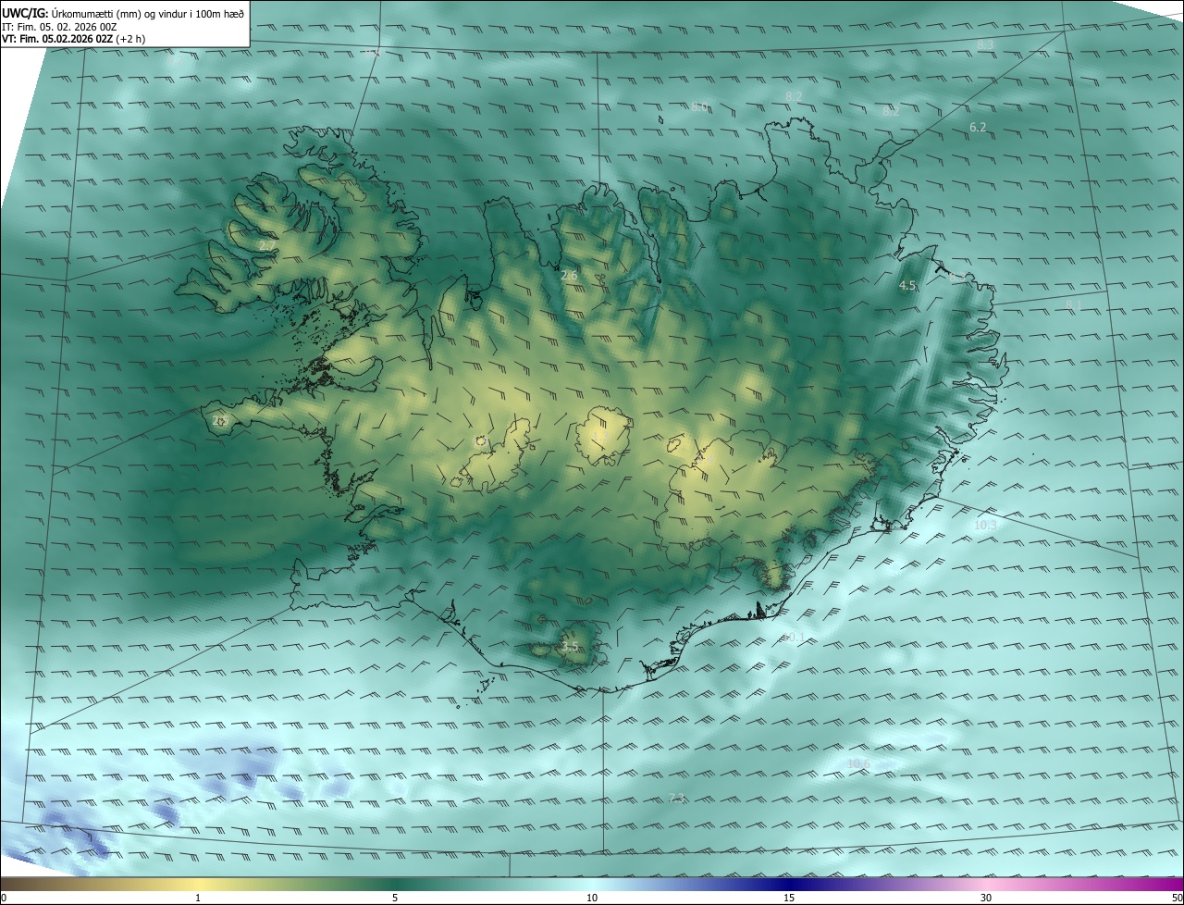
Task: Click the '30' tick on the color scale
Action: pos(986,899)
